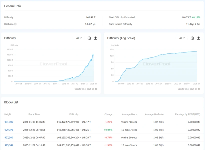Open block height 929,376
The height and width of the screenshot is (150, 205).
9,130
